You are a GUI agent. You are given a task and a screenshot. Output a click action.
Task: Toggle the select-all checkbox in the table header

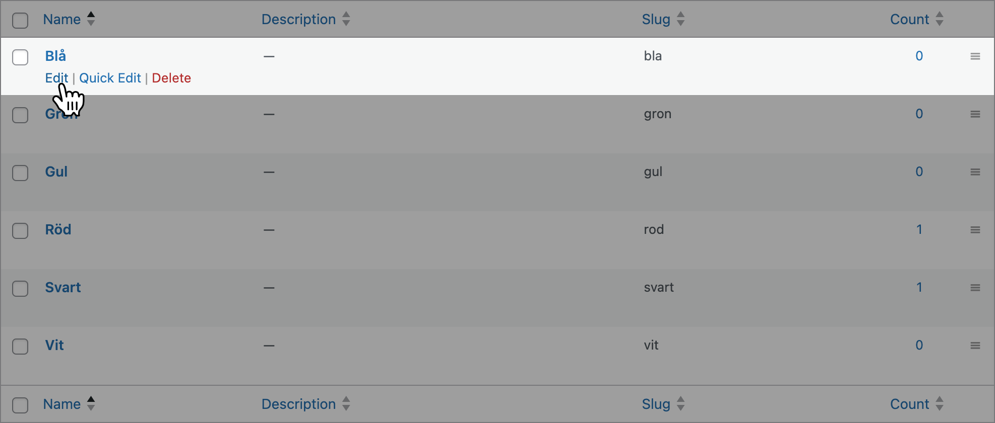click(20, 21)
